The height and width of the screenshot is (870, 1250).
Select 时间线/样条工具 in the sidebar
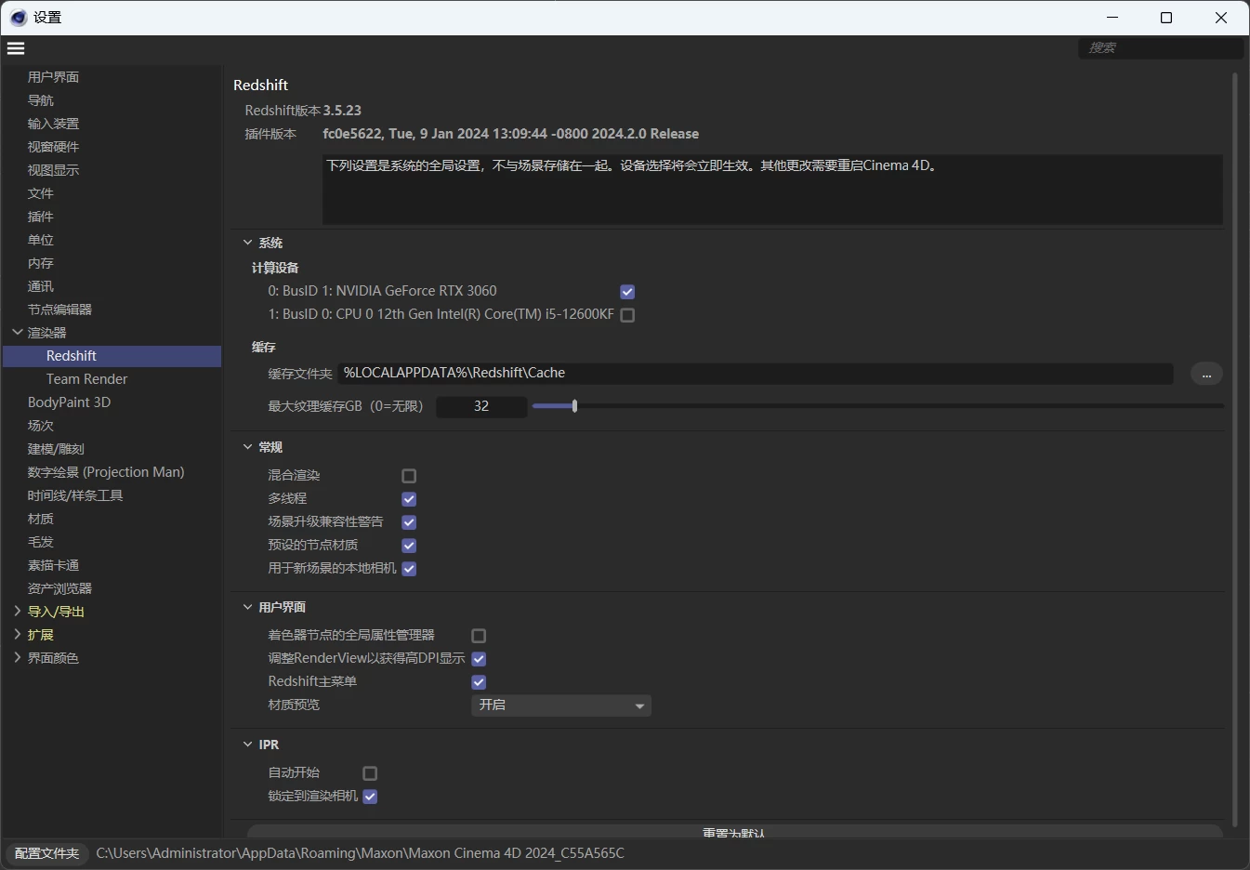point(75,495)
